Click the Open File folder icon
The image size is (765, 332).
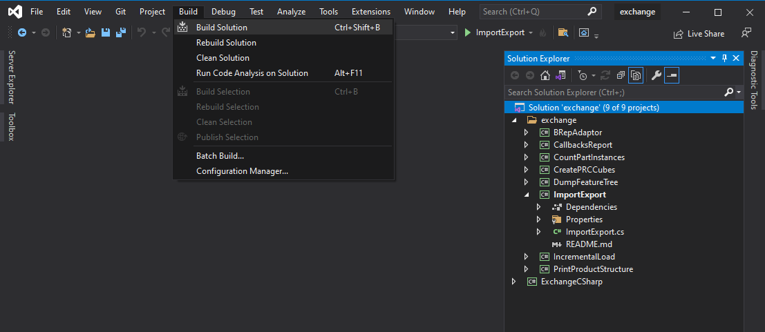(90, 32)
